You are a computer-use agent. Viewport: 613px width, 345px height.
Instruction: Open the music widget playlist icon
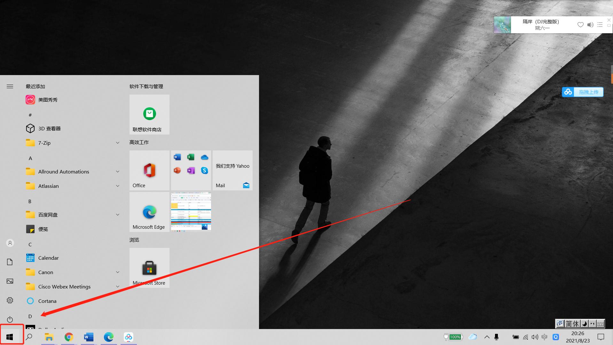tap(600, 25)
